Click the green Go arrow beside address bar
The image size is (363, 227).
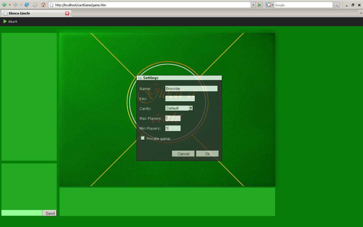click(x=259, y=5)
